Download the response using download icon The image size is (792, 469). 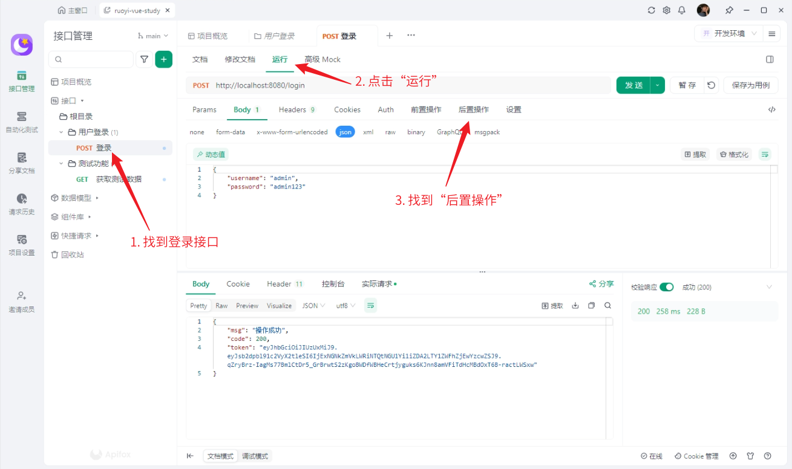click(x=575, y=306)
